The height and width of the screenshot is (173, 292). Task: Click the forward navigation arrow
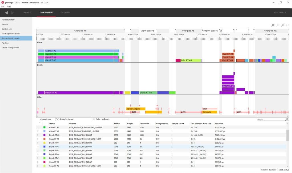pos(13,13)
